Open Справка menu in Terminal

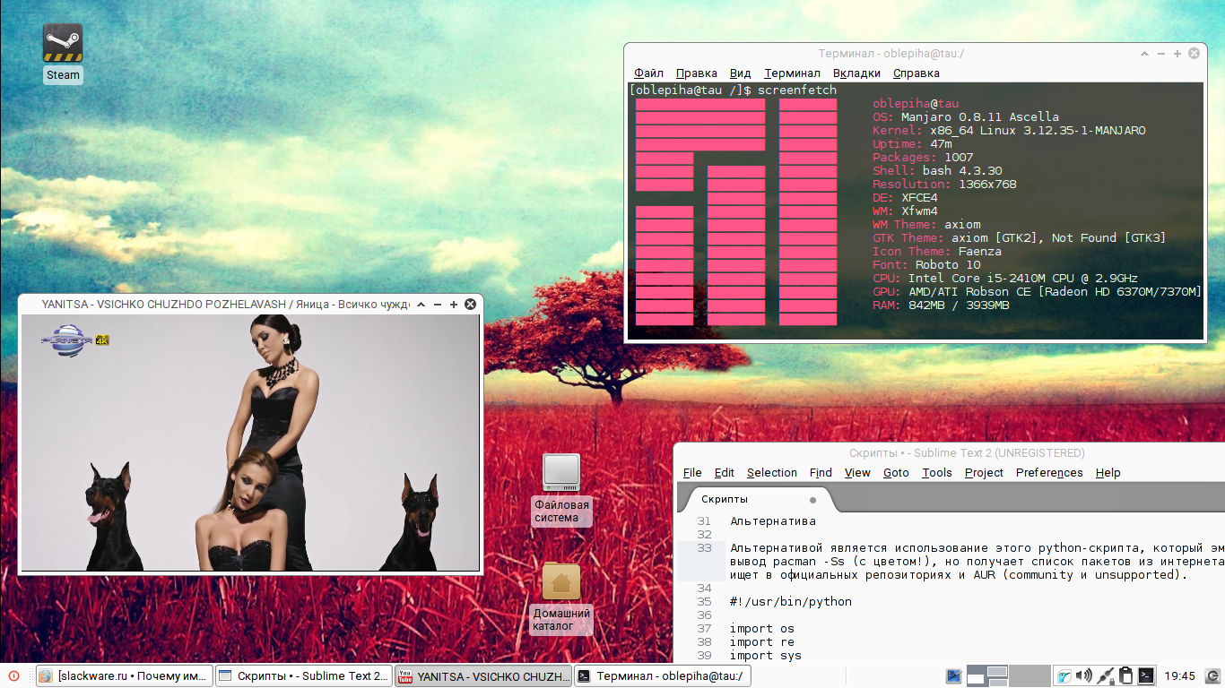click(x=917, y=73)
